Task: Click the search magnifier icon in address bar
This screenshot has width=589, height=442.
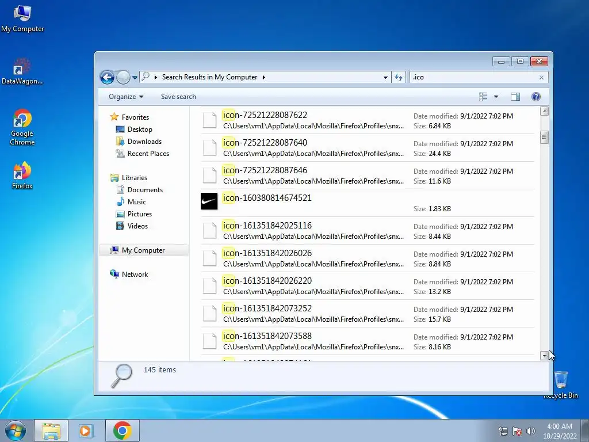Action: [146, 77]
